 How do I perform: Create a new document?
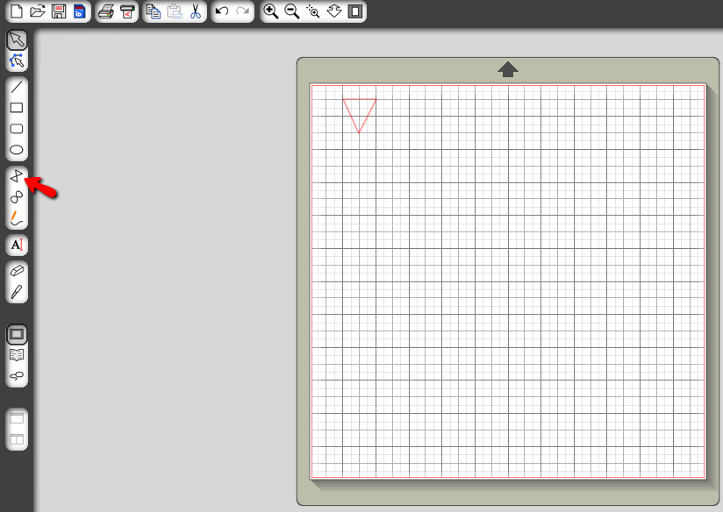(x=17, y=11)
